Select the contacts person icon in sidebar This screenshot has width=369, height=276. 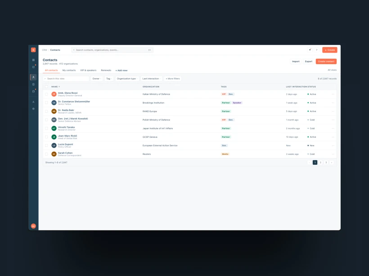tap(33, 77)
